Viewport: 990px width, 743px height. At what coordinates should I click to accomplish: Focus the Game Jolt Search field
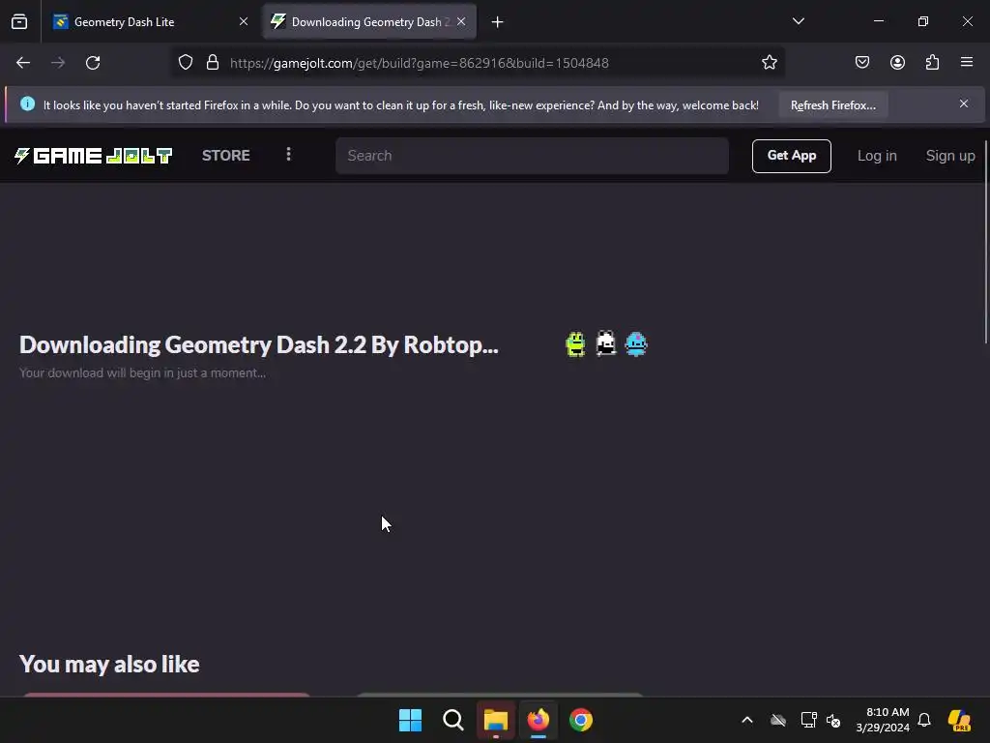coord(532,156)
